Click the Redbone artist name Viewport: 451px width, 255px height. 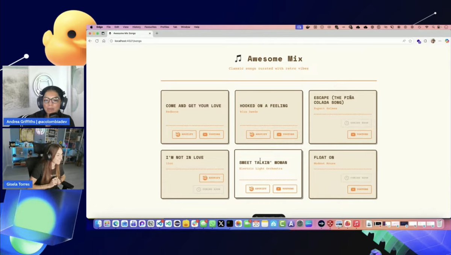click(172, 112)
